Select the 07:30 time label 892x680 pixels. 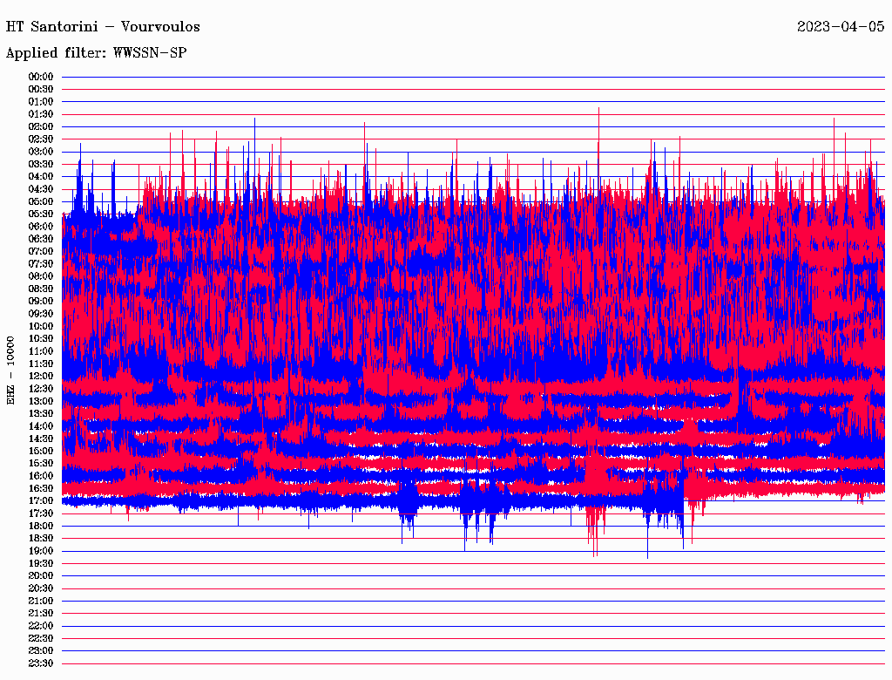coord(41,263)
